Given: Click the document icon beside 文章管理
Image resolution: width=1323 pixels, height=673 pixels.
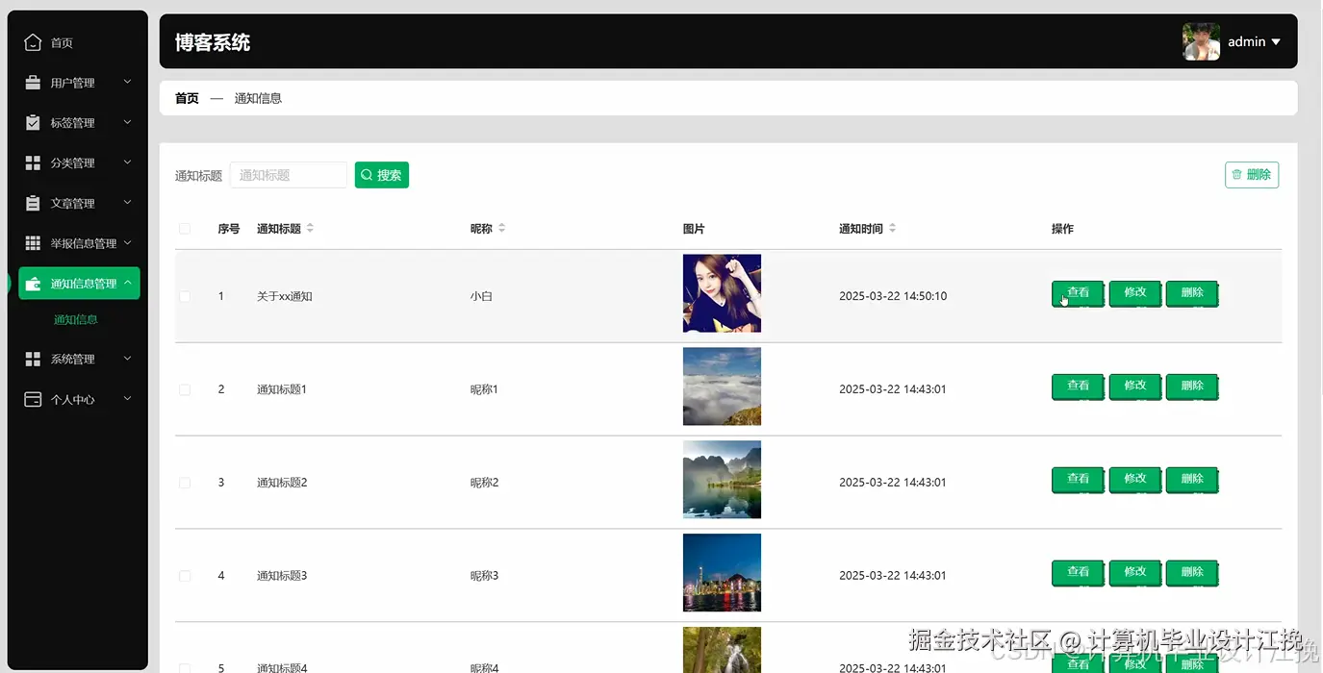Looking at the screenshot, I should click(x=33, y=203).
